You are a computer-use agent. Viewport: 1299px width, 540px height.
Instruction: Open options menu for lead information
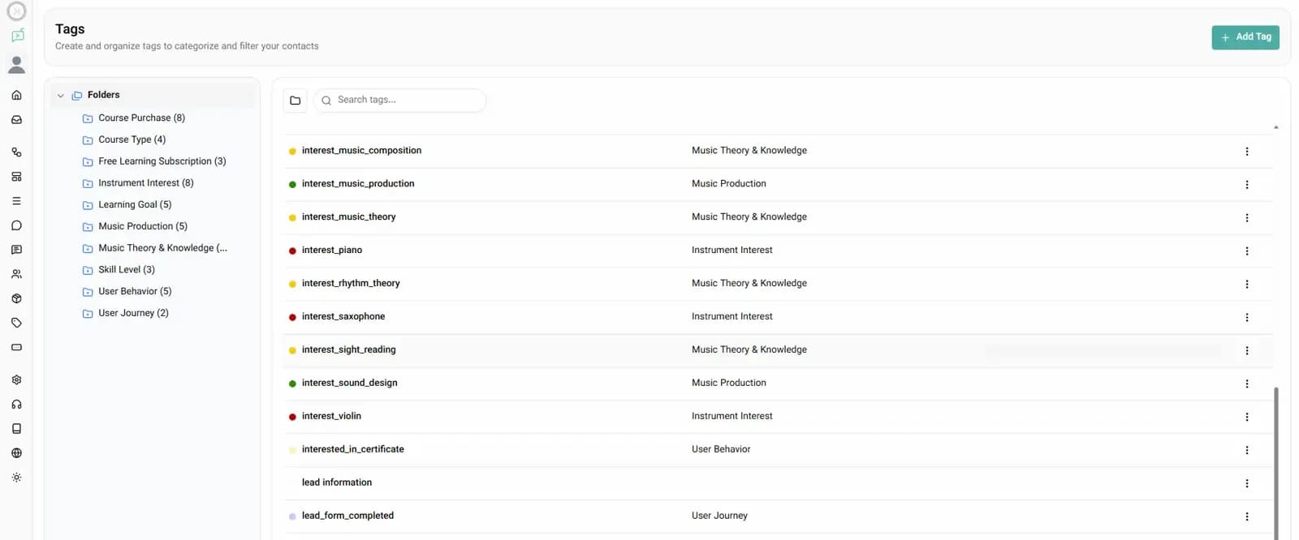pyautogui.click(x=1247, y=484)
